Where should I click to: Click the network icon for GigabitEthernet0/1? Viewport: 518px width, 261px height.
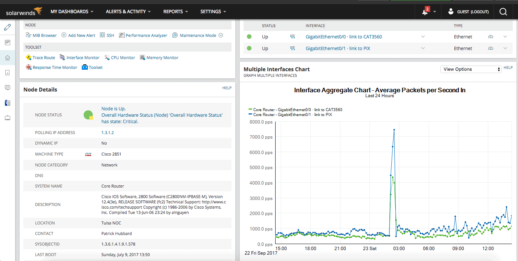tap(292, 49)
